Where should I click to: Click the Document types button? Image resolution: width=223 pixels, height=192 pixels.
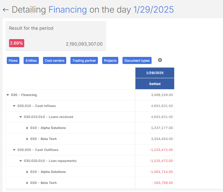pos(137,60)
